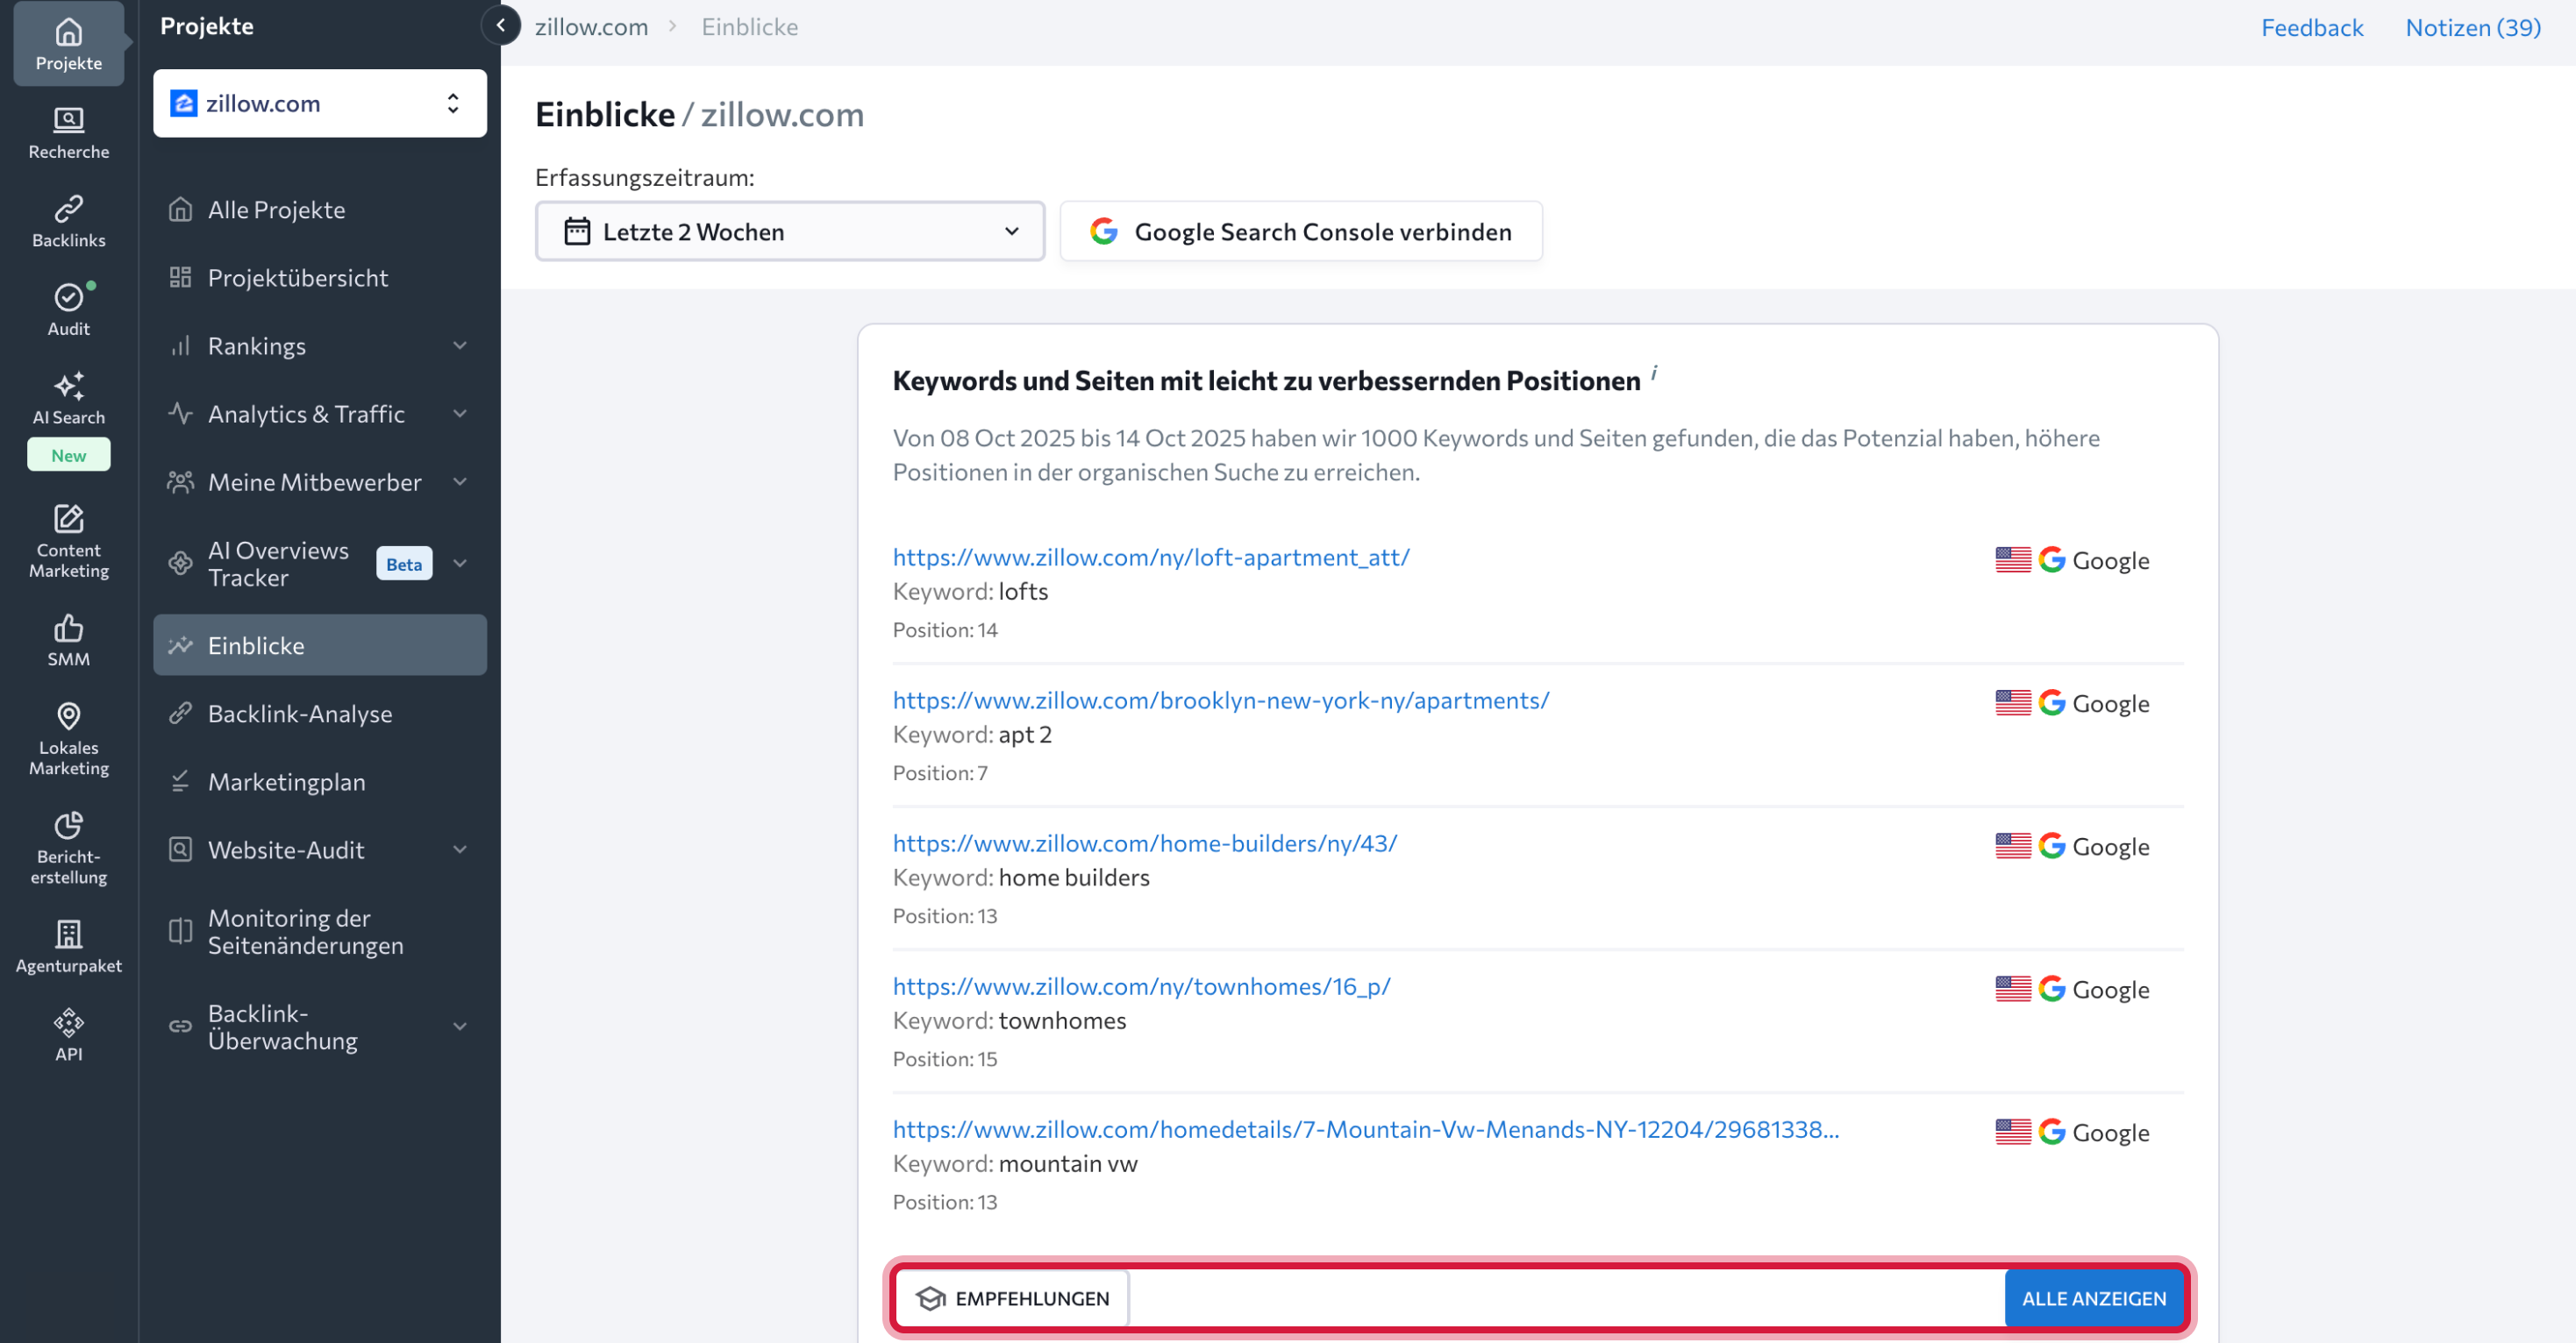Viewport: 2576px width, 1343px height.
Task: Open the API sidebar icon
Action: 68,1034
